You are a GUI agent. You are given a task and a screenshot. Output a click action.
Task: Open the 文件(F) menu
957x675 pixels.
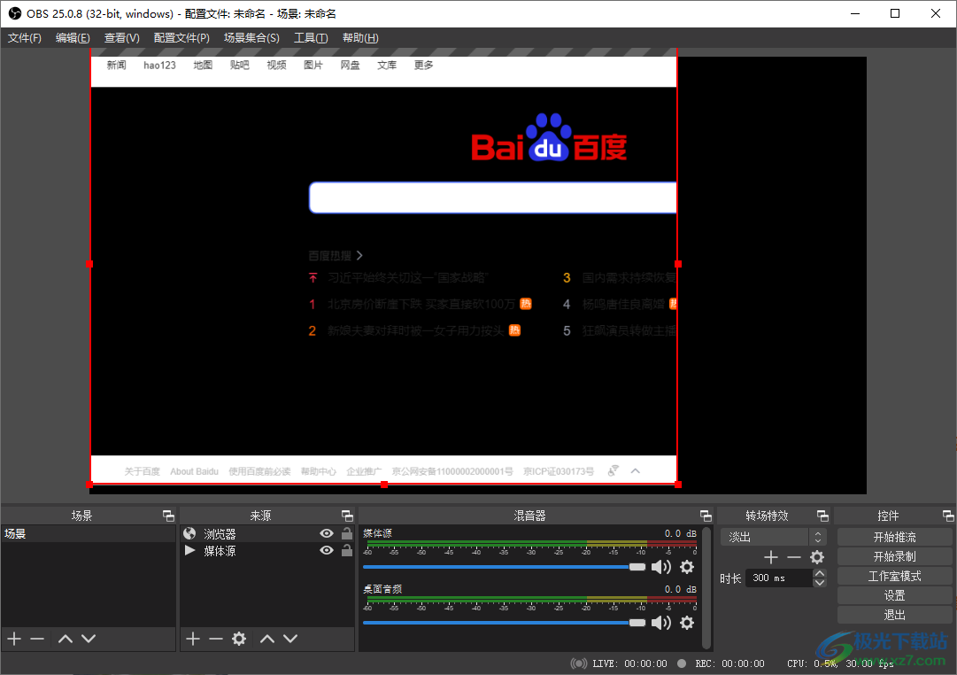tap(25, 38)
